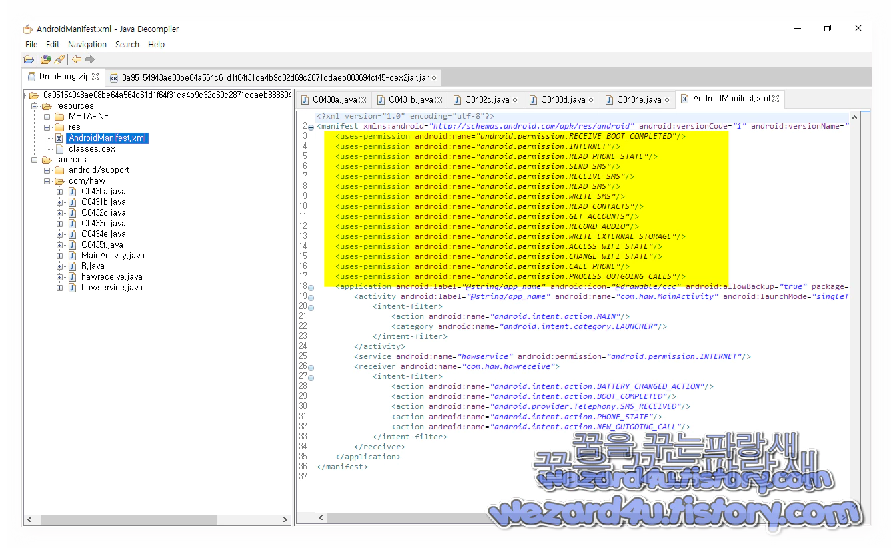Expand the MainActivity.java tree node

click(x=60, y=256)
